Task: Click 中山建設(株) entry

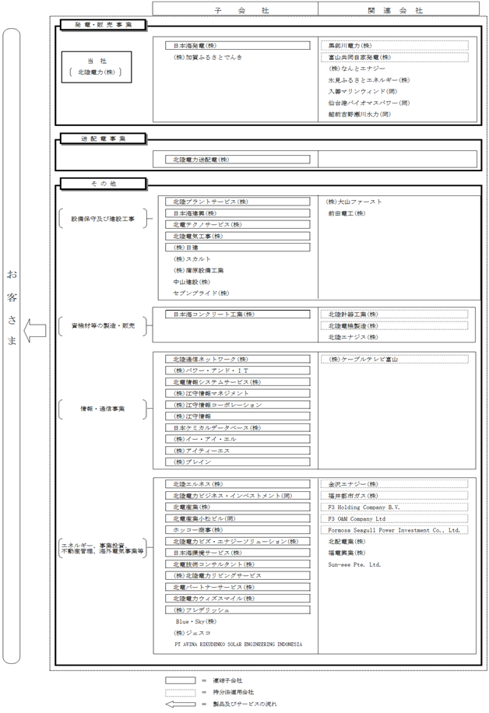Action: (x=192, y=282)
